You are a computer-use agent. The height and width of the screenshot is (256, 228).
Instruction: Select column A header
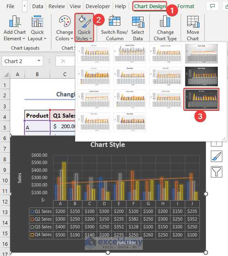(18, 74)
